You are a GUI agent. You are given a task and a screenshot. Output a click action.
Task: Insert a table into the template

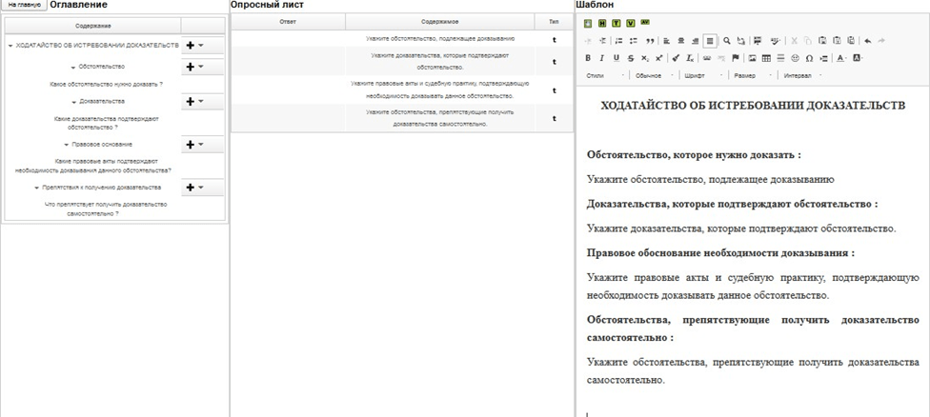(x=766, y=58)
